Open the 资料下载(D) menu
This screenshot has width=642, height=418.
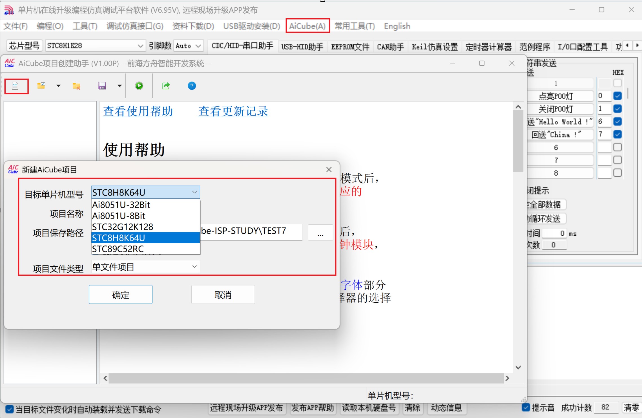(193, 26)
